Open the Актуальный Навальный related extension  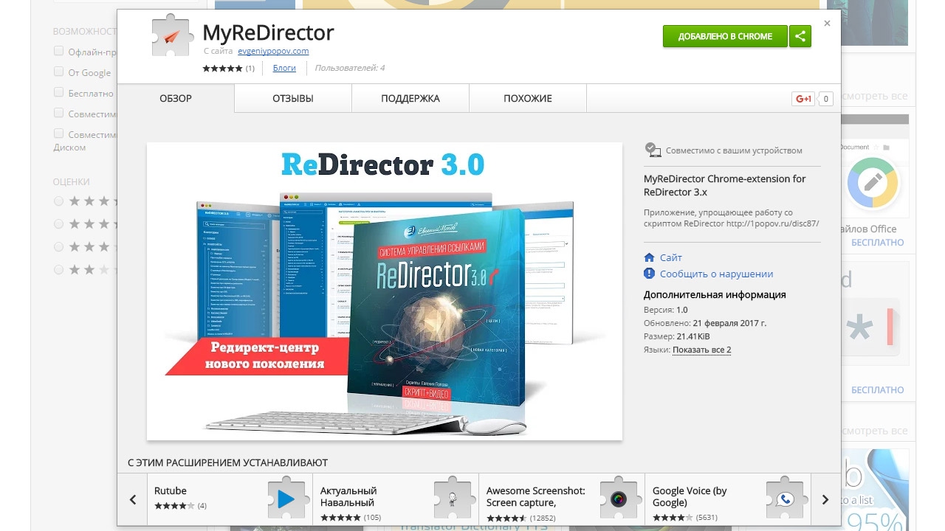396,499
